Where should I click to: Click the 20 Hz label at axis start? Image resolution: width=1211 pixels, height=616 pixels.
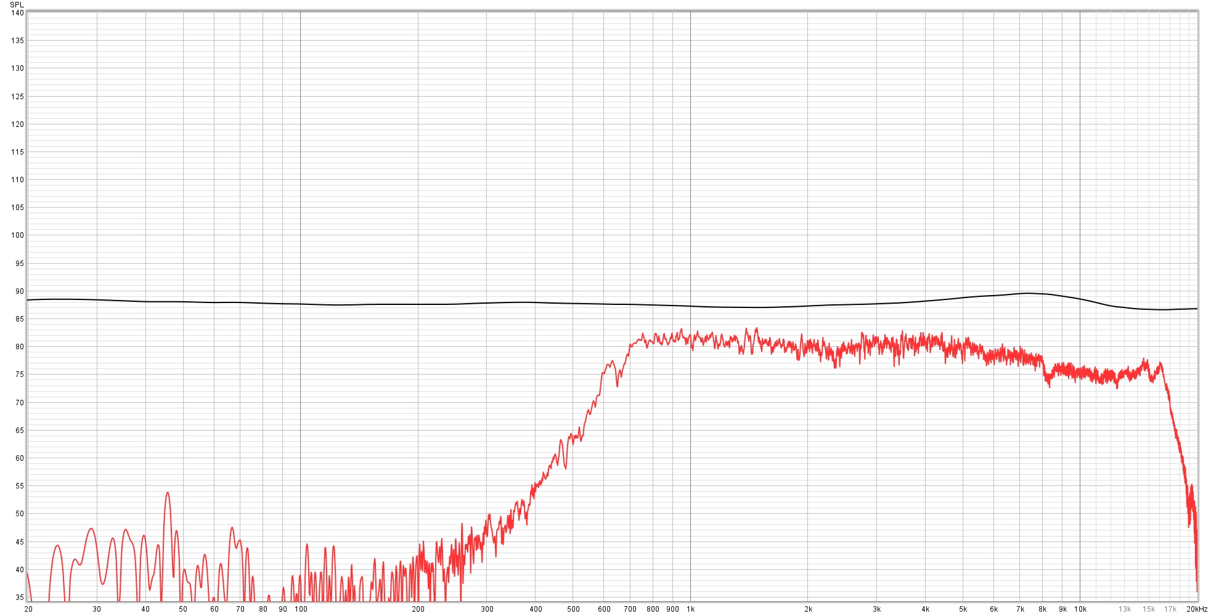pyautogui.click(x=28, y=609)
